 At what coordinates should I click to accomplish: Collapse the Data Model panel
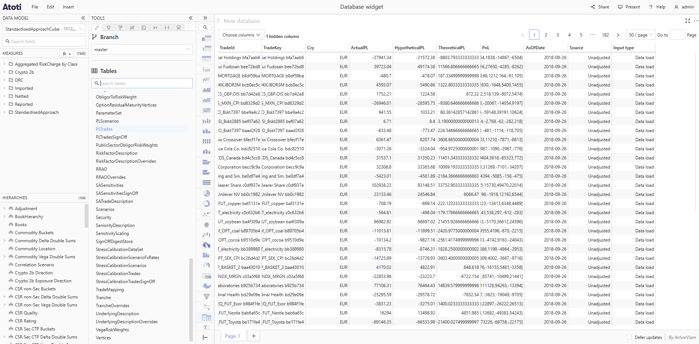pyautogui.click(x=83, y=18)
